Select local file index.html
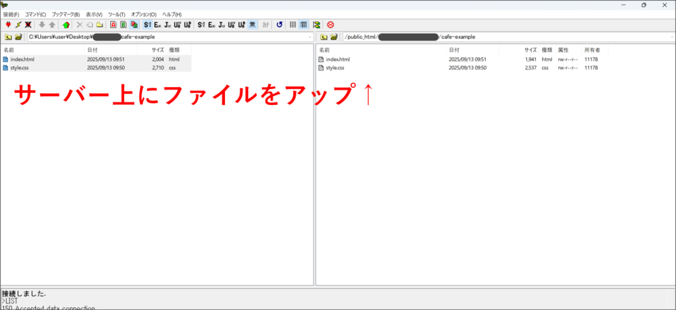The width and height of the screenshot is (676, 310). pos(22,59)
